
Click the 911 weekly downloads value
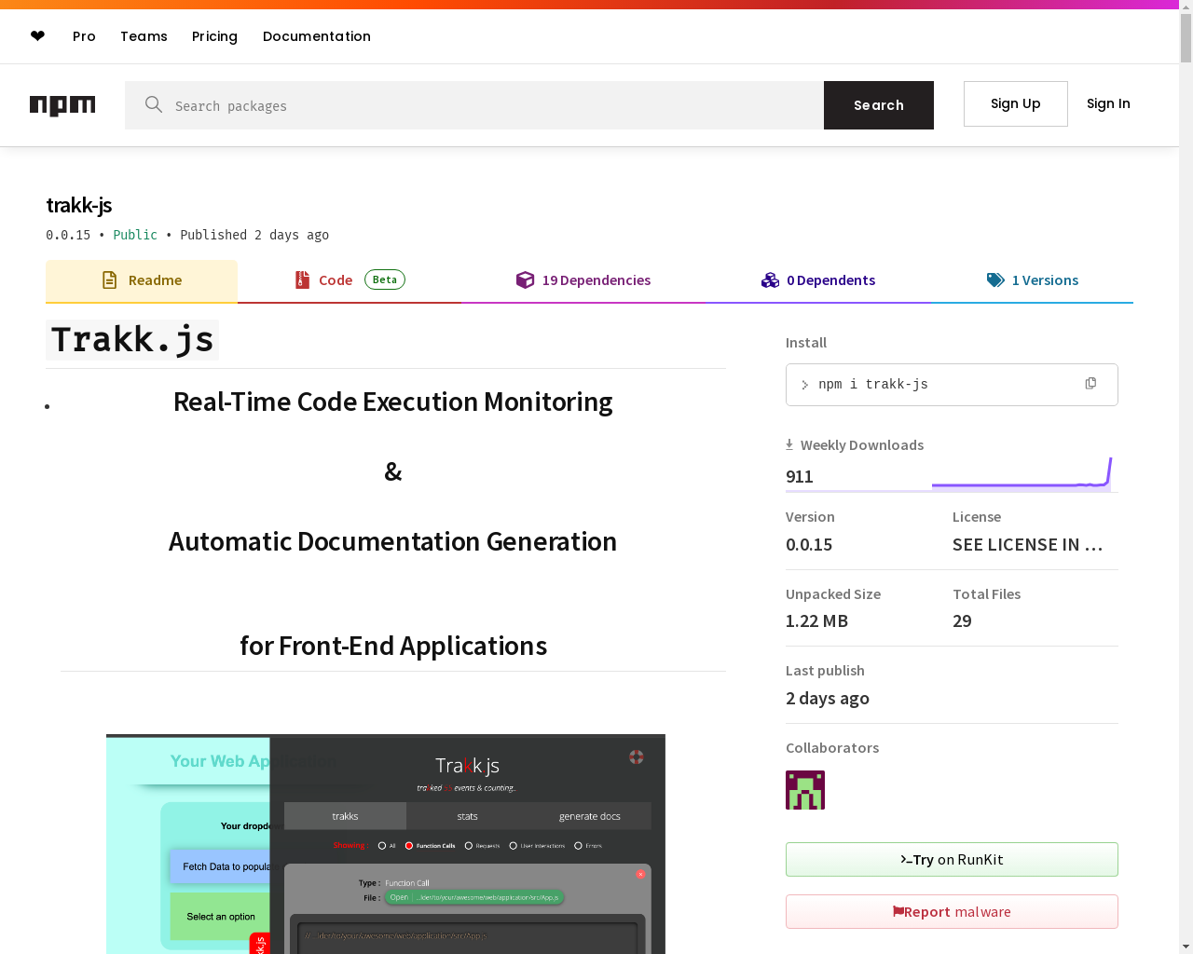(x=800, y=477)
